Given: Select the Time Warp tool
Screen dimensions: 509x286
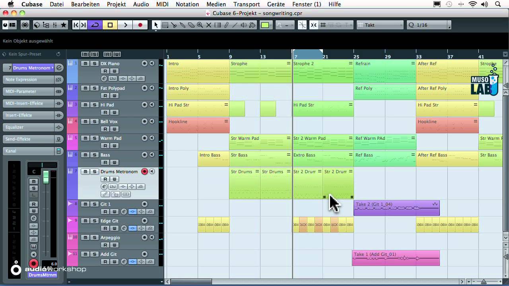Looking at the screenshot, I should tap(218, 25).
